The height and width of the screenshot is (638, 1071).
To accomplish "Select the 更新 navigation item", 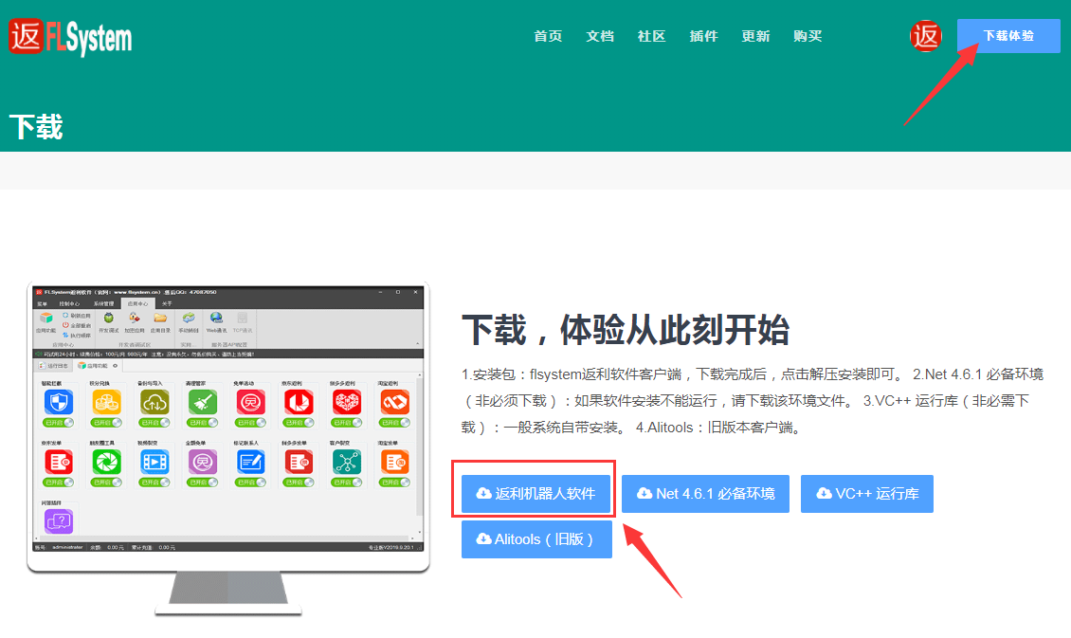I will coord(755,36).
